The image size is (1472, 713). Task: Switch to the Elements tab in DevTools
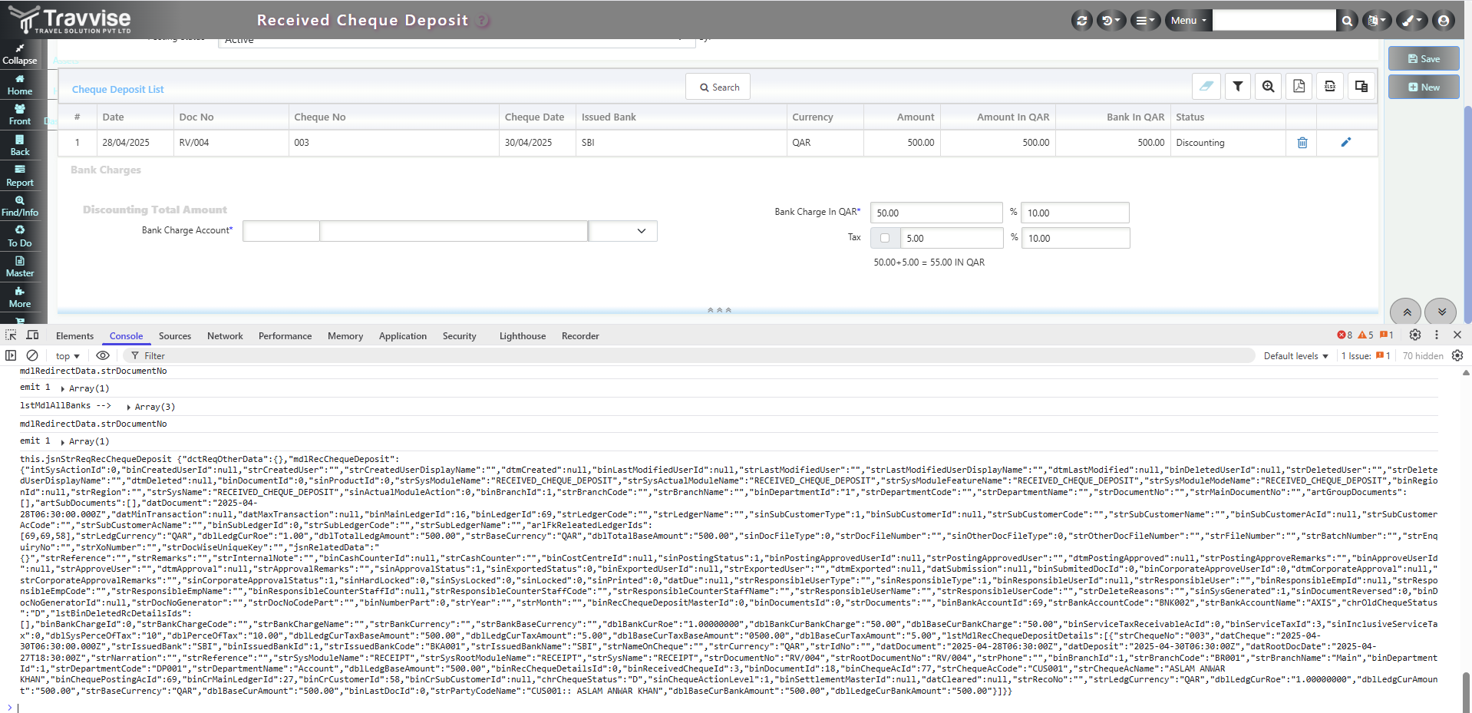click(x=74, y=336)
